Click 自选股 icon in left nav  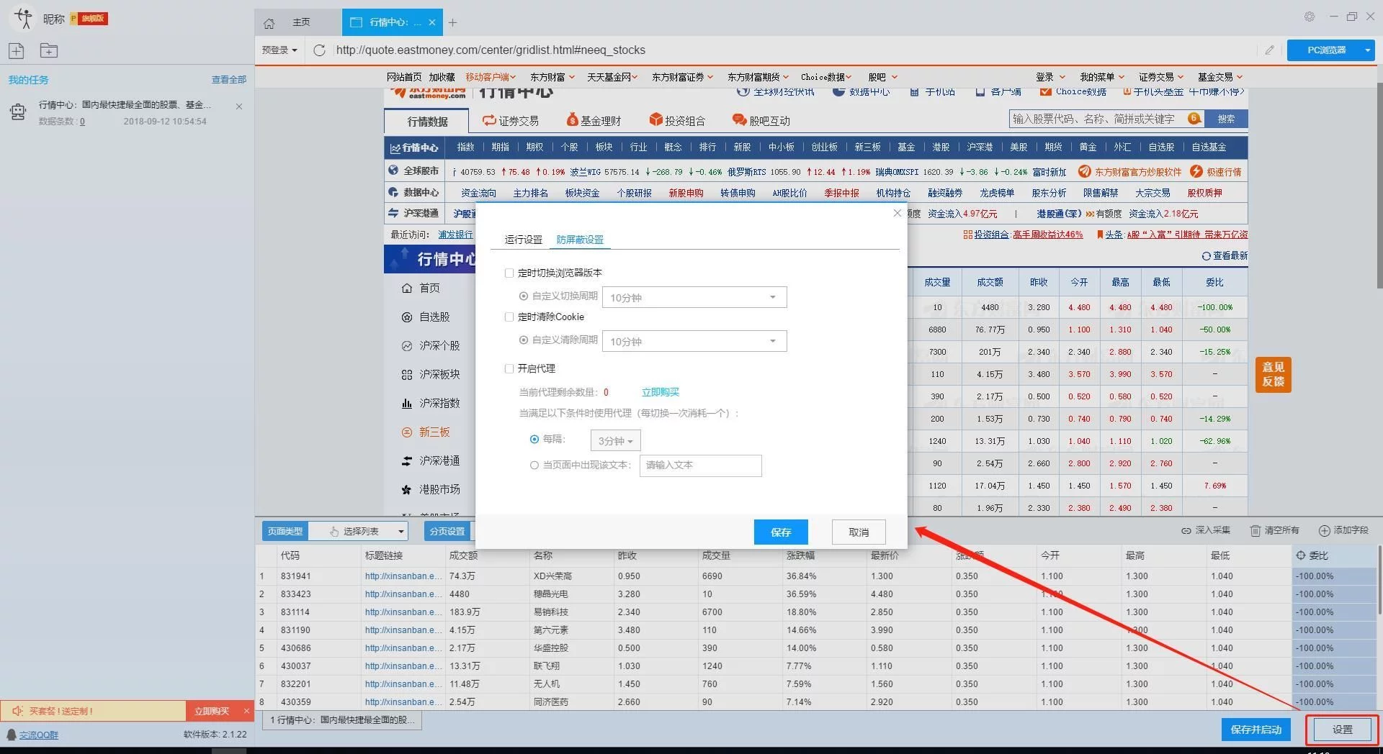tap(407, 317)
